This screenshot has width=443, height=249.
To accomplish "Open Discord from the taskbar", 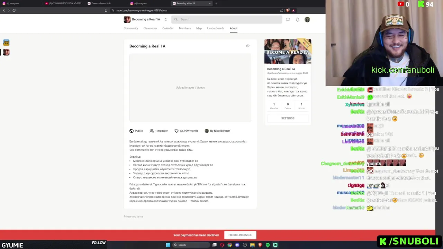I will [237, 245].
